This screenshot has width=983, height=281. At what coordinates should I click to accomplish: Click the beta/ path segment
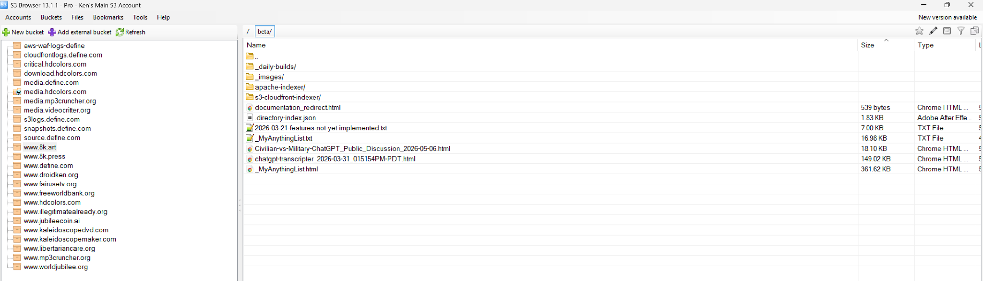(264, 32)
